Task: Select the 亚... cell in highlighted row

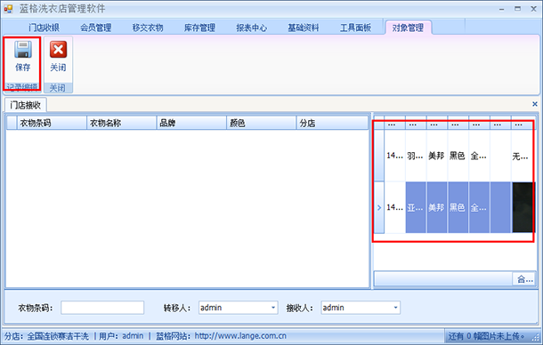Action: pyautogui.click(x=416, y=207)
